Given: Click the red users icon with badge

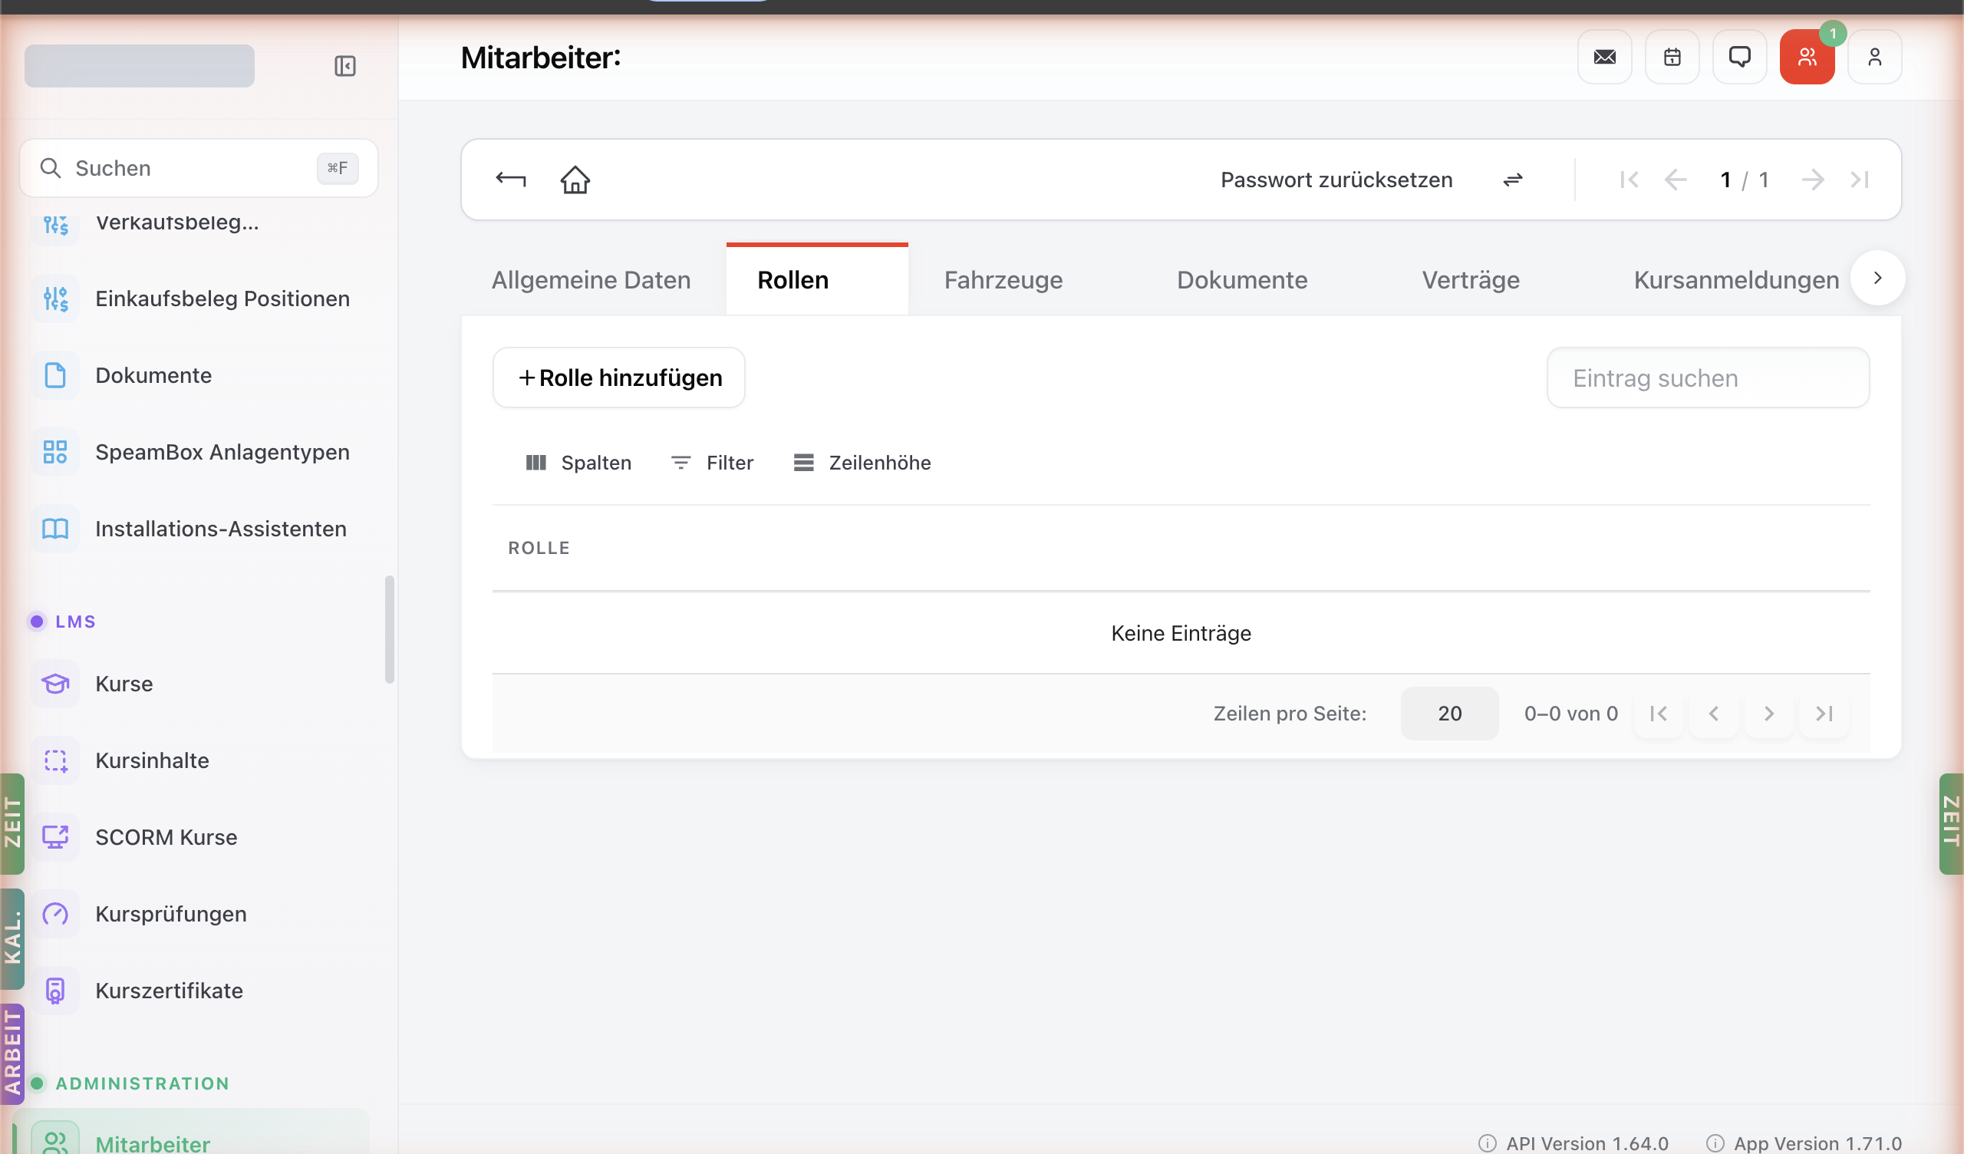Looking at the screenshot, I should point(1807,57).
